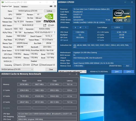Click the GPU-Z title bar app icon
136x121 pixels.
[3, 2]
